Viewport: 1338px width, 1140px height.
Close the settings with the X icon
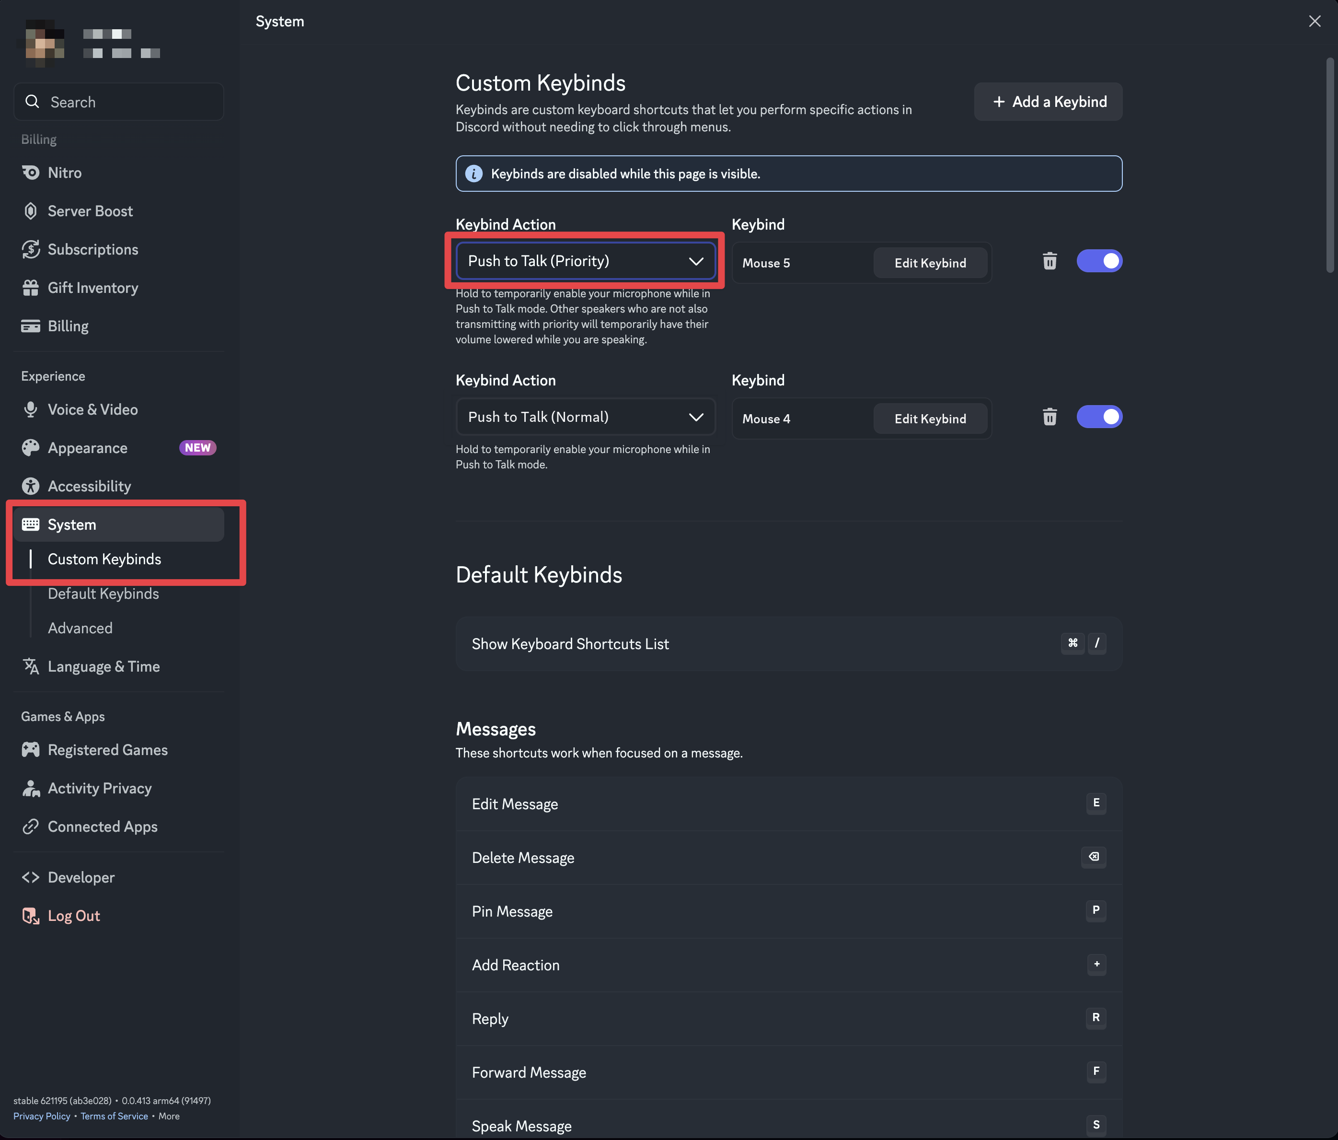1314,21
